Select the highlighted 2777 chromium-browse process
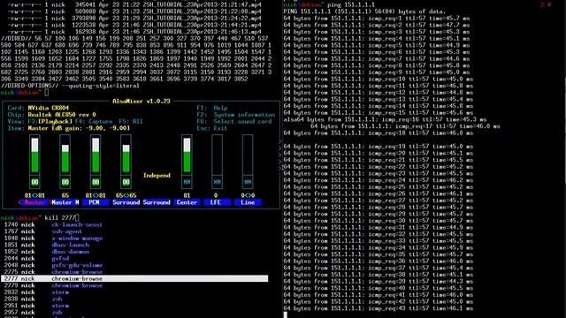This screenshot has width=566, height=318. click(134, 279)
